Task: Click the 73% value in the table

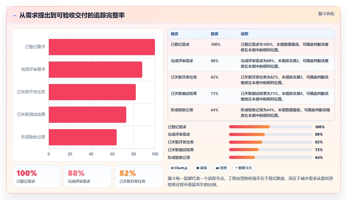Action: coord(214,93)
